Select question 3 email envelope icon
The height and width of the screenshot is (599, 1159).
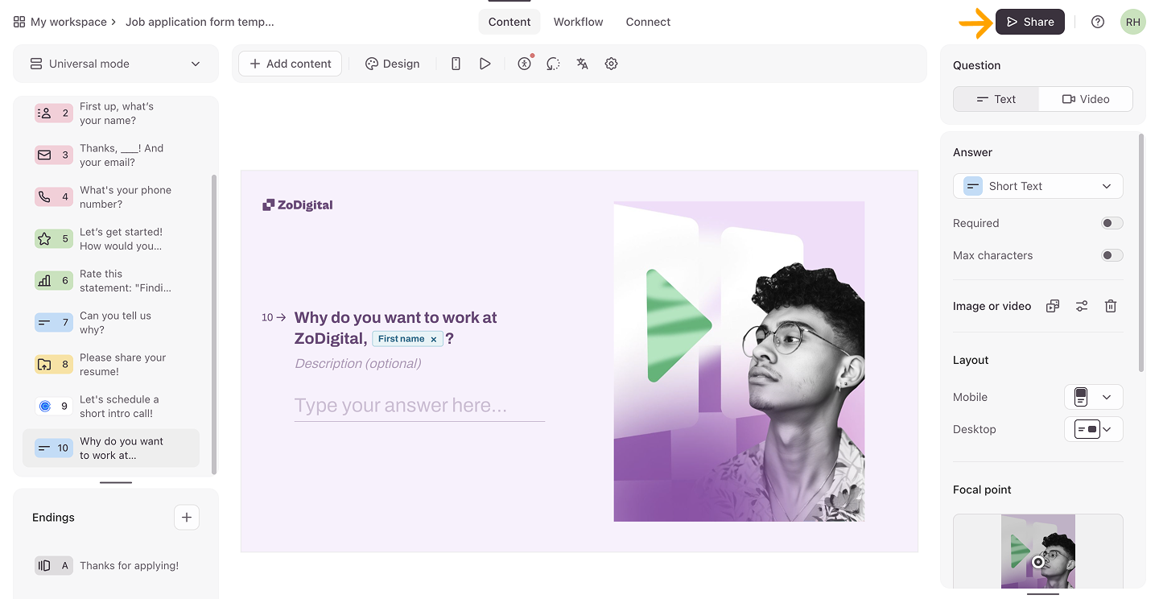tap(54, 155)
